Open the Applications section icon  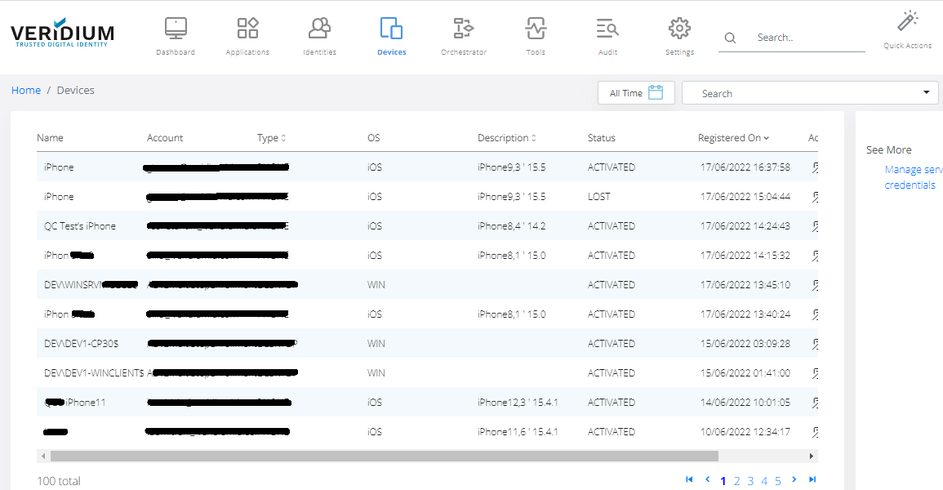coord(247,29)
